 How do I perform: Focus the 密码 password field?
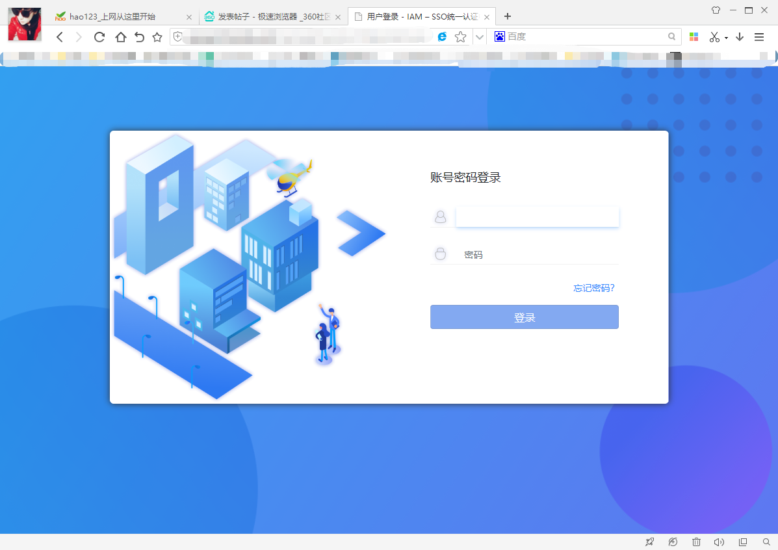(x=538, y=254)
